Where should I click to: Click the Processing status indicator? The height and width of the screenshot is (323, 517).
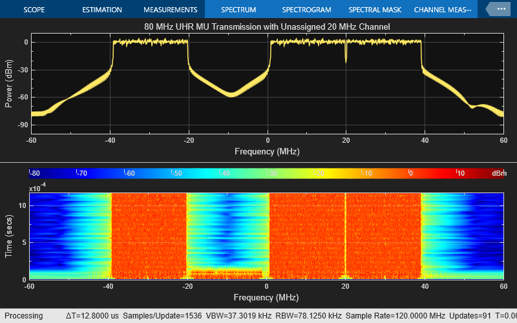25,316
